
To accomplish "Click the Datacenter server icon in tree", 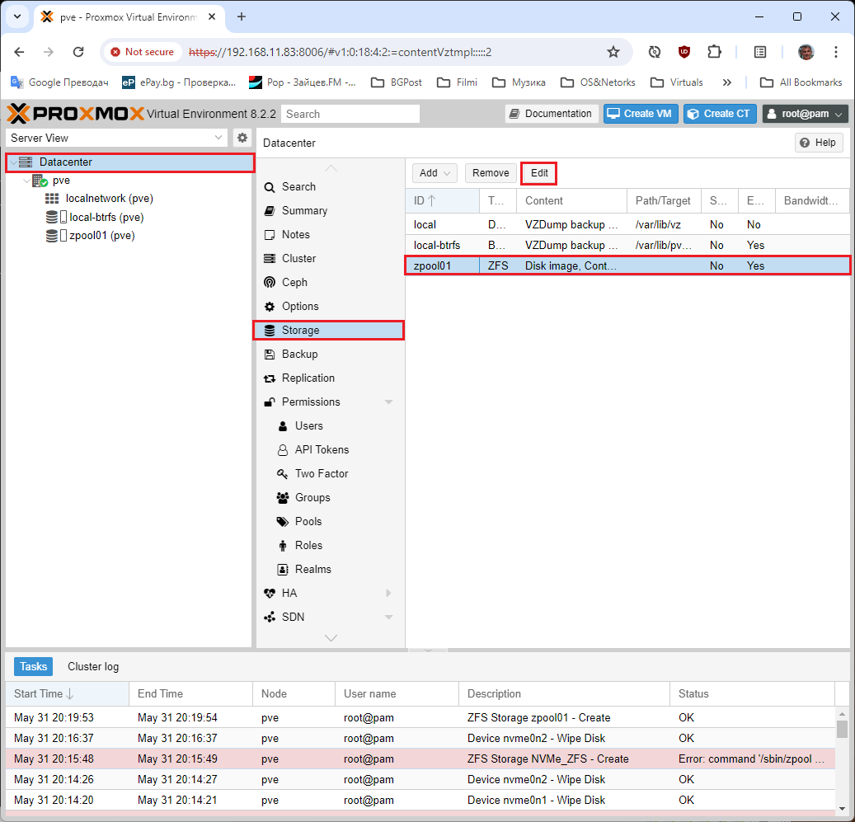I will click(26, 162).
